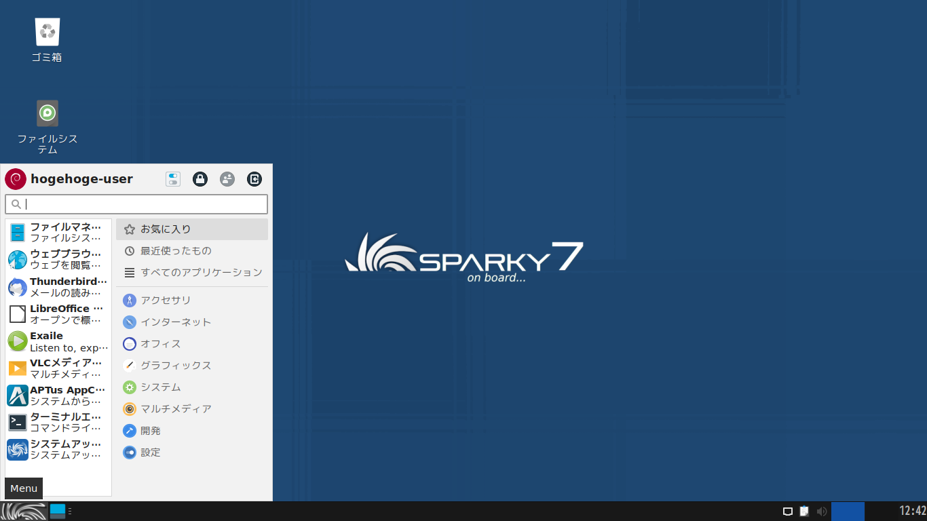The image size is (927, 521).
Task: Open the マルチメディア category
Action: 192,409
